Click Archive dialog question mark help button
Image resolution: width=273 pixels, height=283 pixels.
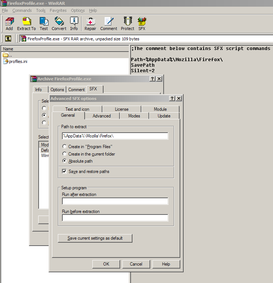(x=152, y=79)
